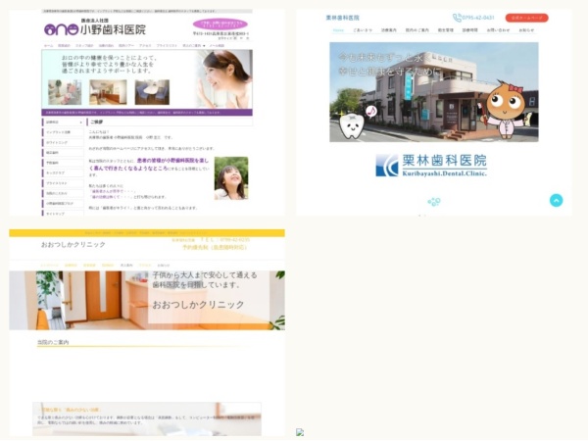This screenshot has width=588, height=441.
Task: Open 予防歯科 in Ono sidebar
Action: (x=63, y=163)
